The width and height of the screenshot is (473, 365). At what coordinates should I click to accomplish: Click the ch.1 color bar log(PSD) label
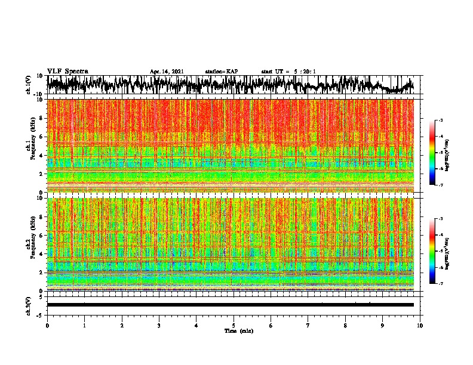447,155
